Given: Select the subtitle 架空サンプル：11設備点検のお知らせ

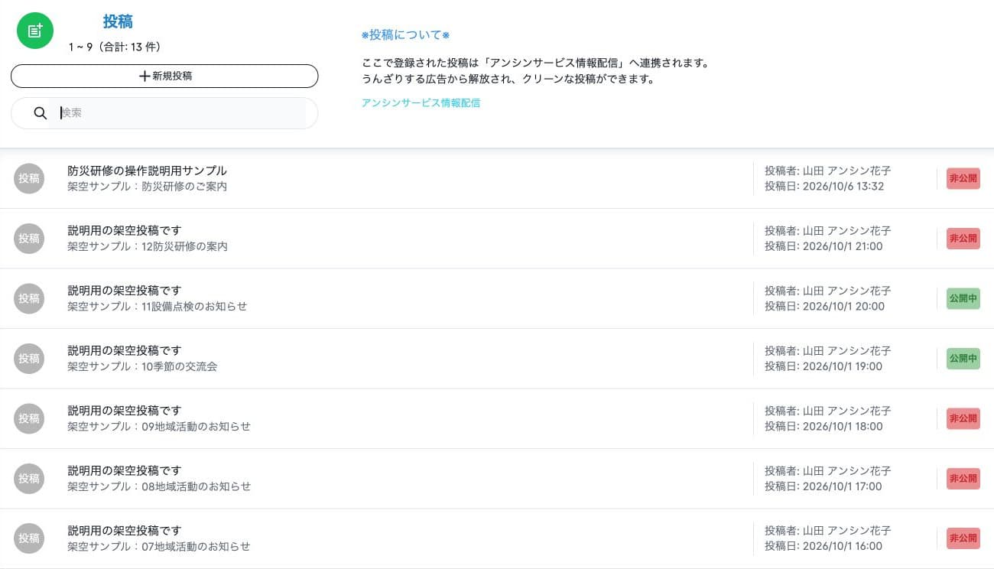Looking at the screenshot, I should [157, 306].
